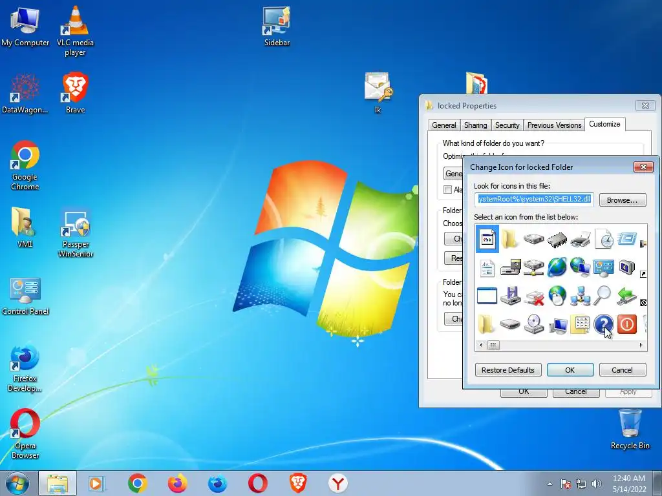The width and height of the screenshot is (662, 496).
Task: Select the VM1 folder on desktop
Action: point(25,227)
